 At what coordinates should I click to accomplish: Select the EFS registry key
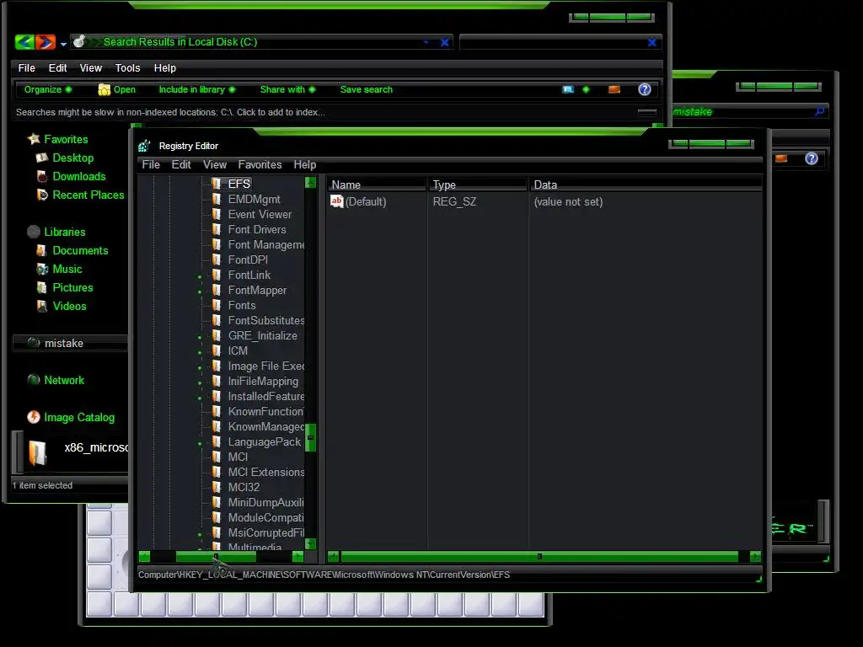point(239,184)
